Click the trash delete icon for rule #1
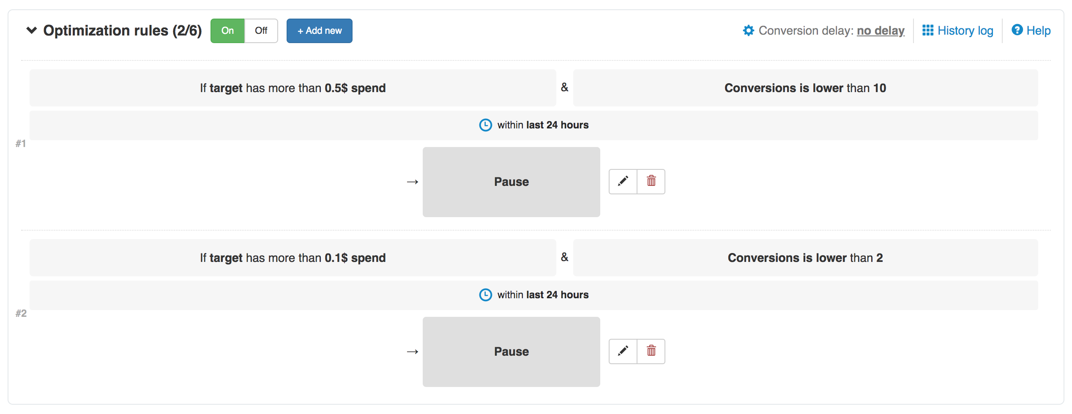This screenshot has height=414, width=1072. pos(651,182)
